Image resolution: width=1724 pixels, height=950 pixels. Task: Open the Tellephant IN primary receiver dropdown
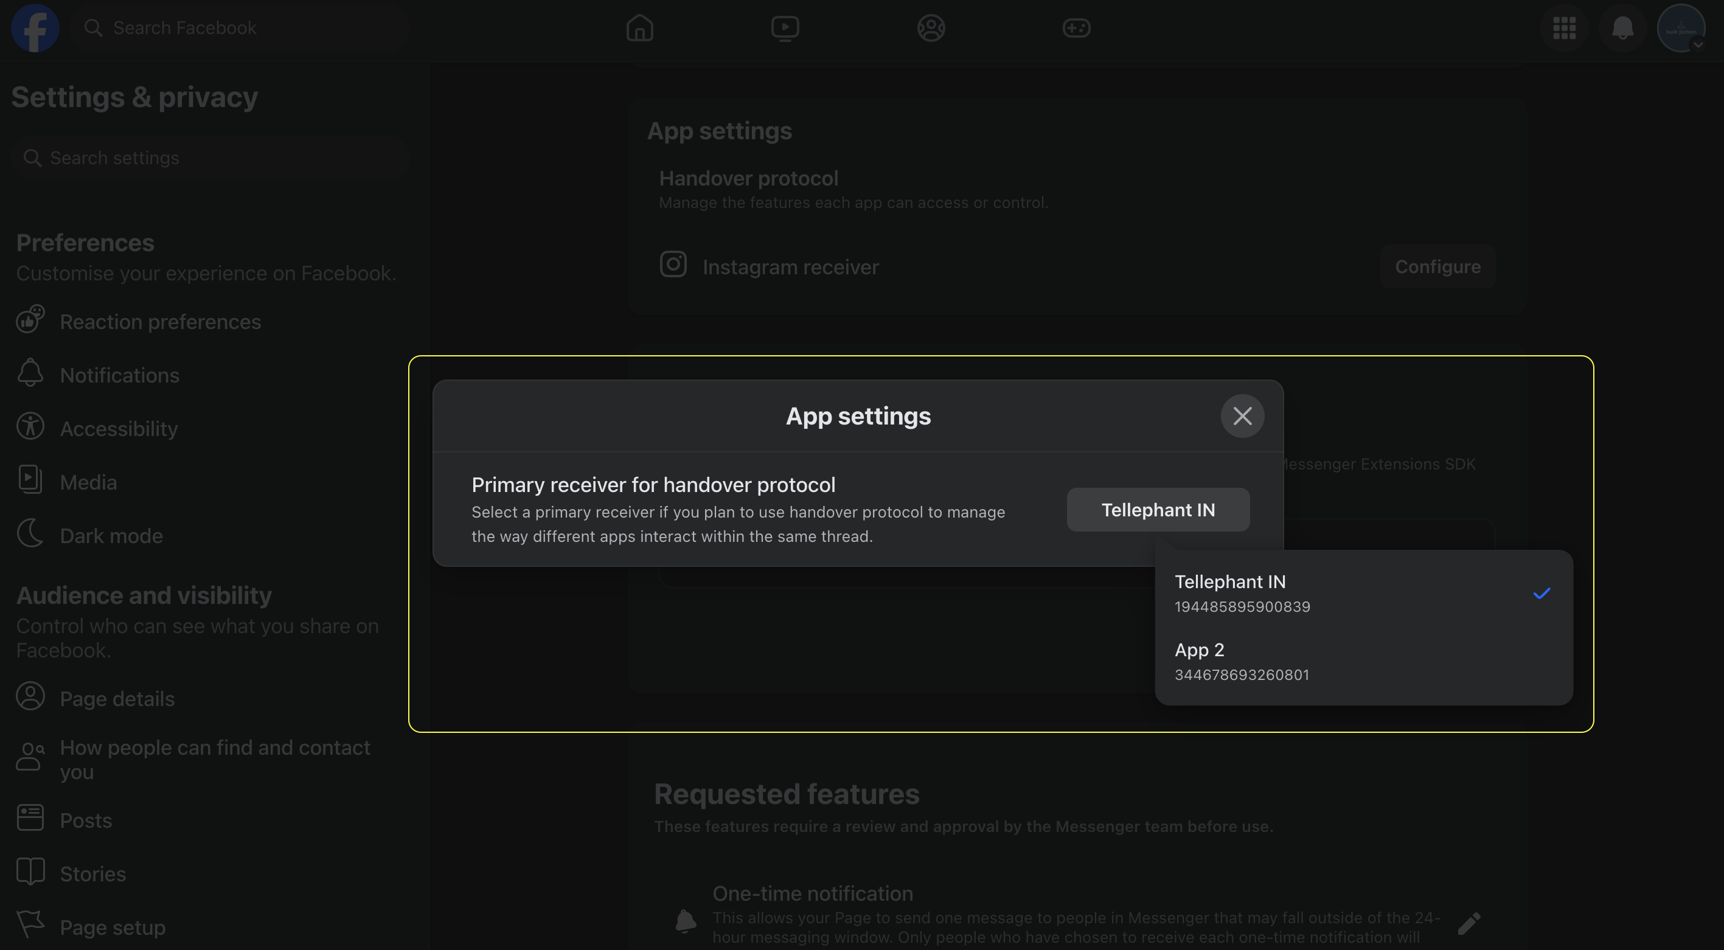1158,510
